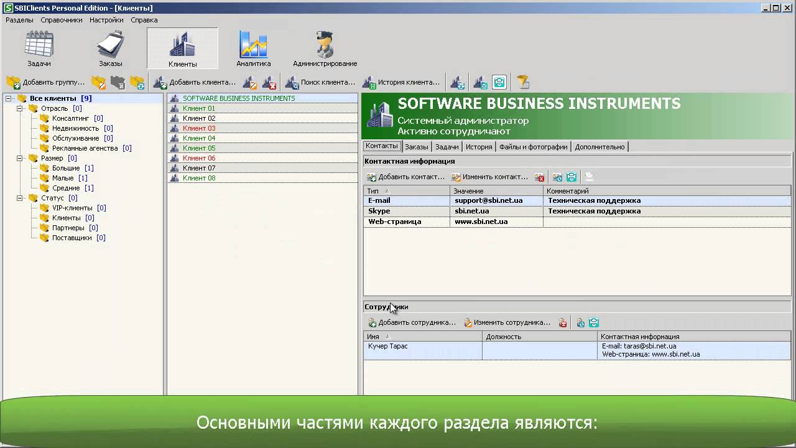Screen dimensions: 796x448
Task: Open the Администрирование section icon
Action: tap(325, 49)
